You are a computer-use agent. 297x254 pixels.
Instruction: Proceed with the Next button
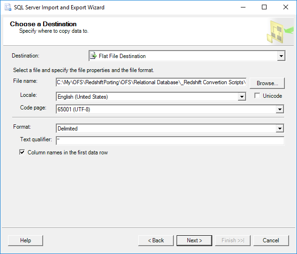tap(194, 240)
